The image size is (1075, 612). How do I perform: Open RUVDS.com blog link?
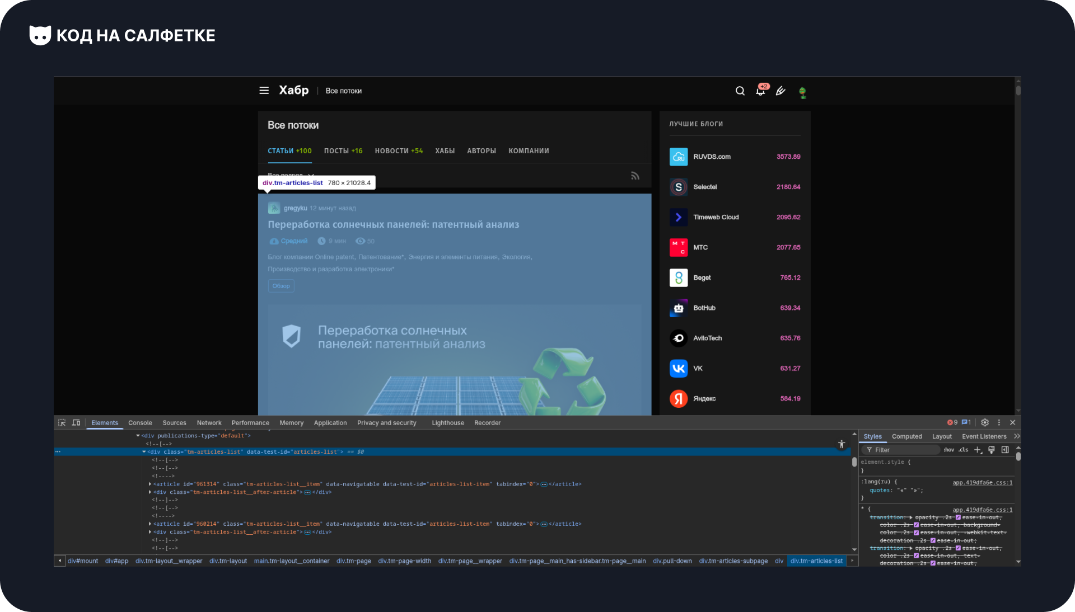(x=712, y=157)
